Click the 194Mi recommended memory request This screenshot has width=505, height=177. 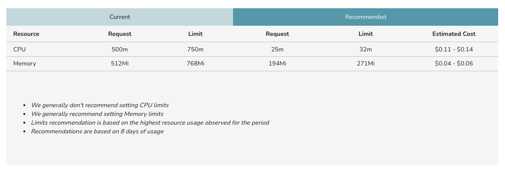click(277, 64)
